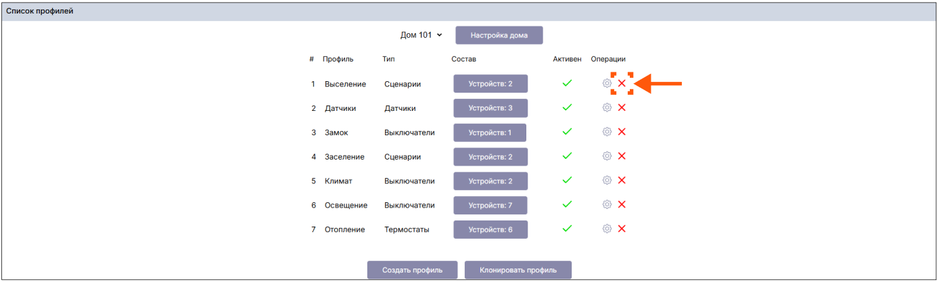Expand the Дом 101 house dropdown
The width and height of the screenshot is (939, 282).
[x=421, y=35]
